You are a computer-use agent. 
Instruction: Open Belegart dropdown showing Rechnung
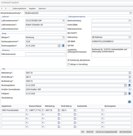coord(64,37)
